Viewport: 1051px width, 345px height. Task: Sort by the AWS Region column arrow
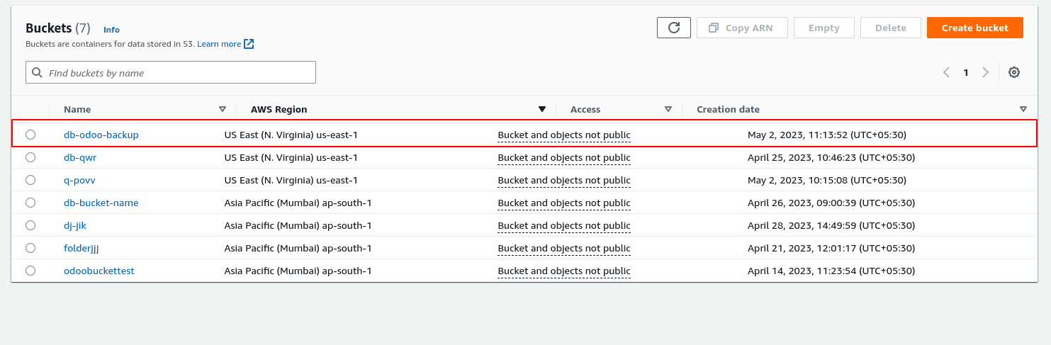tap(542, 109)
